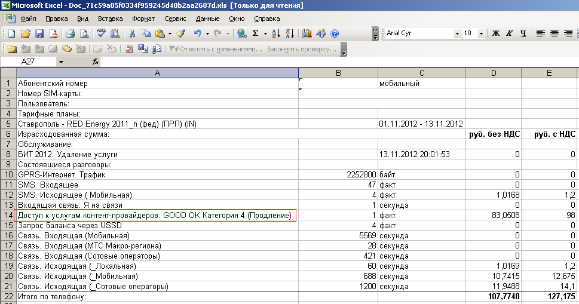Copy selection with the Copy icon
Screen dimensions: 579x304
click(x=146, y=33)
